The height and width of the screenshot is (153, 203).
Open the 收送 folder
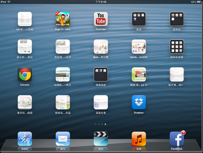[x=139, y=19]
